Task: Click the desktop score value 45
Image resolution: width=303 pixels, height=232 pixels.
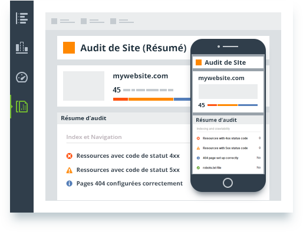Action: (117, 90)
